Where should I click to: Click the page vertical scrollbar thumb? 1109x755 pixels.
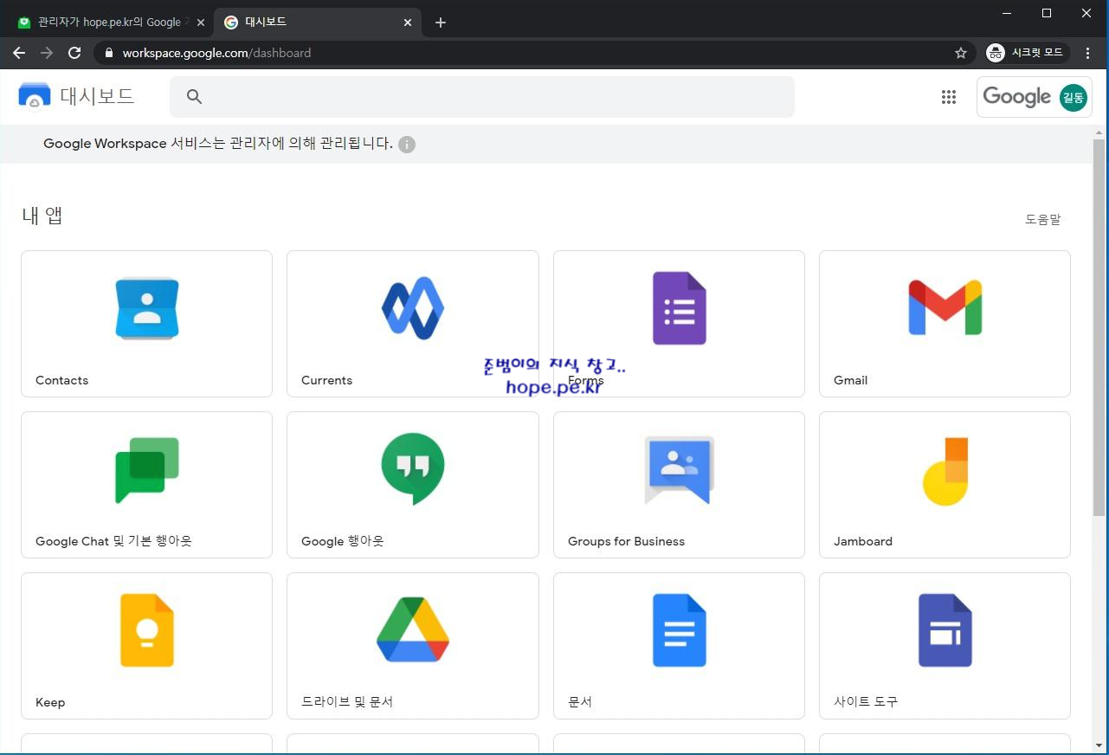tap(1099, 327)
